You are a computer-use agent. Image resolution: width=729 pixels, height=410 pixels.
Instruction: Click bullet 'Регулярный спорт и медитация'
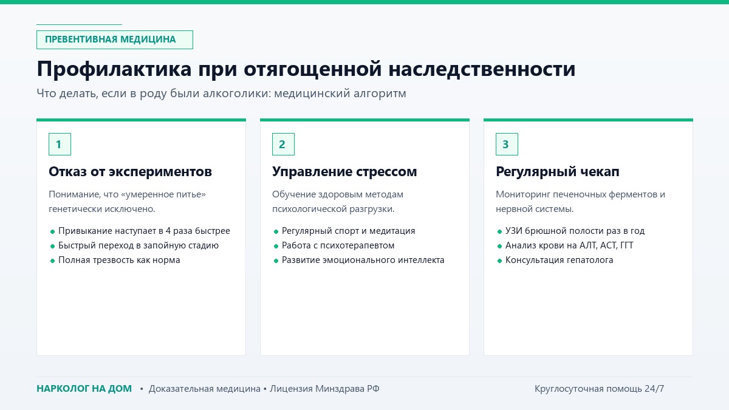click(x=349, y=231)
